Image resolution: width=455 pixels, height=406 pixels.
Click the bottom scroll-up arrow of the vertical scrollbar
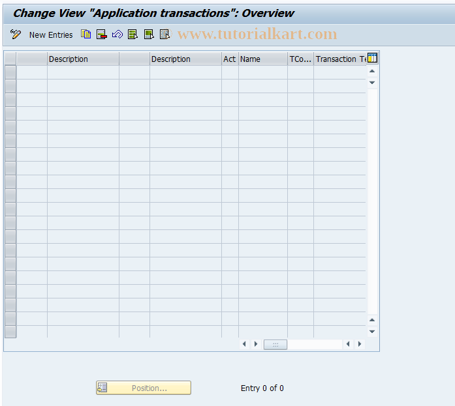pyautogui.click(x=372, y=320)
